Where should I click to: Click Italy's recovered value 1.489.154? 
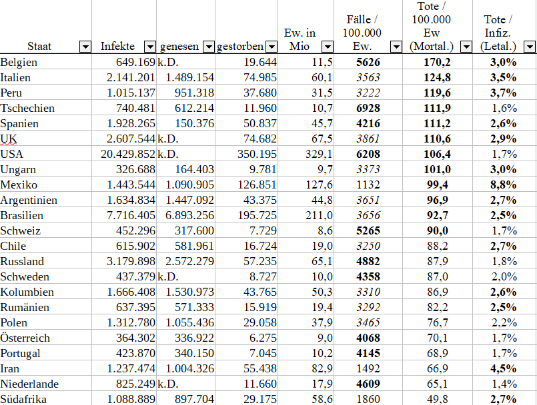pos(189,77)
